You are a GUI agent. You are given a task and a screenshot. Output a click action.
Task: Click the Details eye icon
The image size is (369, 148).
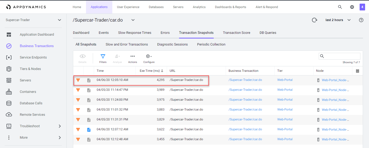[83, 56]
